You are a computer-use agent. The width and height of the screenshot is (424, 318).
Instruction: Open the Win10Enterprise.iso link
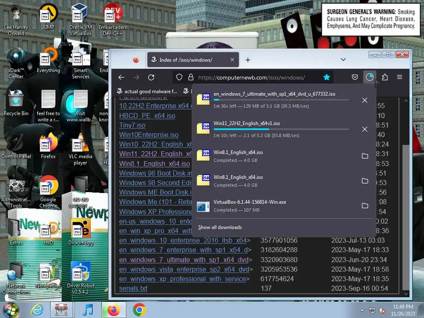149,135
